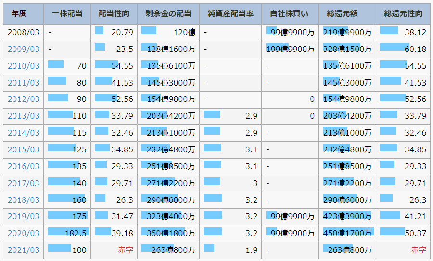Viewport: 433px width, 261px height.
Task: Click the 一株配当 column header
Action: [x=67, y=14]
